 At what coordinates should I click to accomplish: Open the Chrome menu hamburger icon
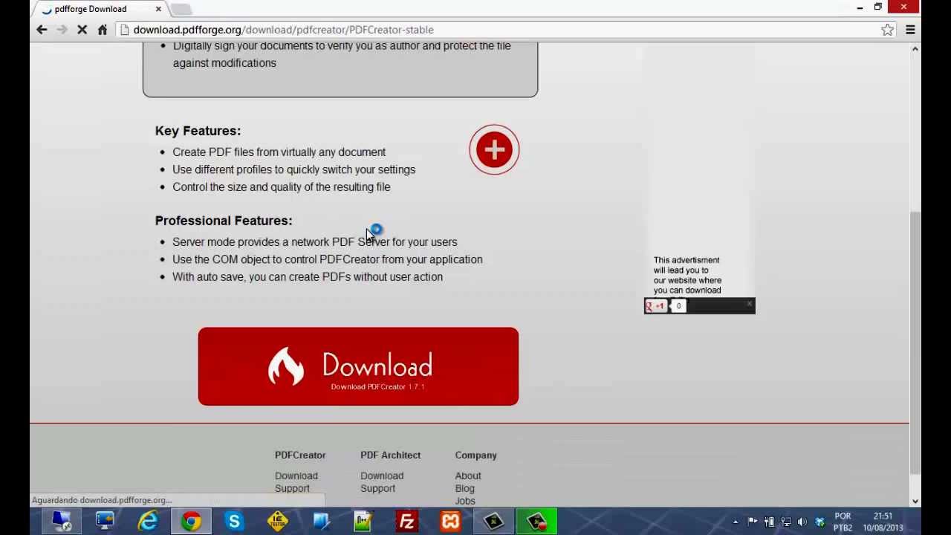(x=910, y=30)
